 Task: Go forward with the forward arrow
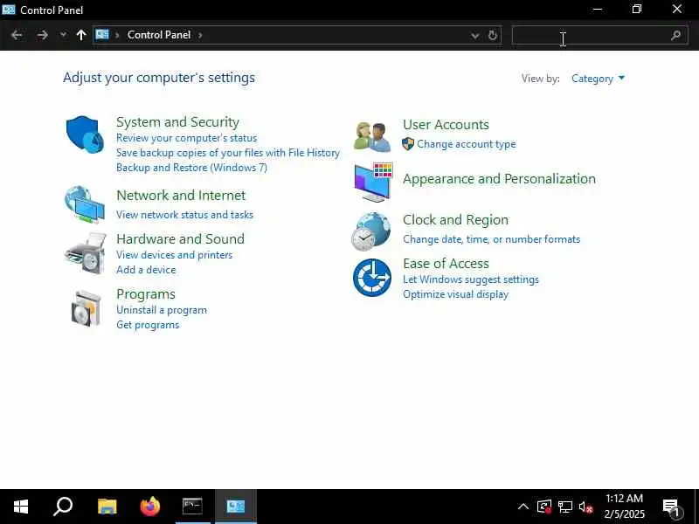point(42,35)
